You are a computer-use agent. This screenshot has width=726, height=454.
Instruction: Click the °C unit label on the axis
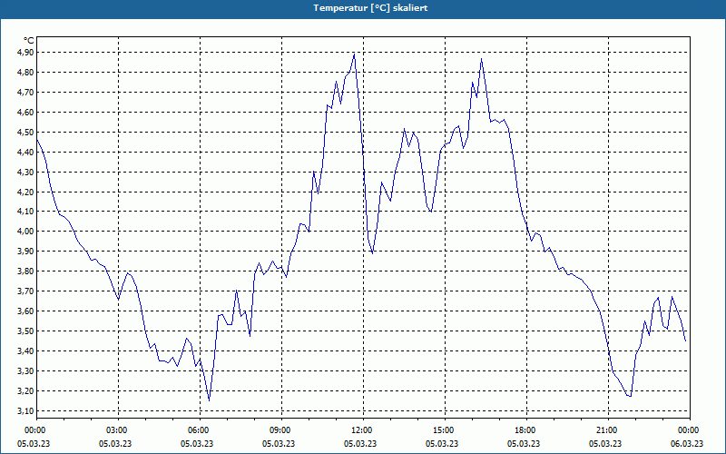click(x=29, y=41)
